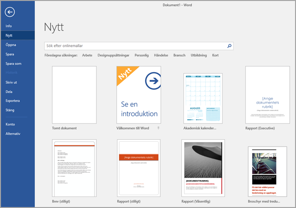296x208 pixels.
Task: Click the back arrow to return to document
Action: tap(10, 12)
